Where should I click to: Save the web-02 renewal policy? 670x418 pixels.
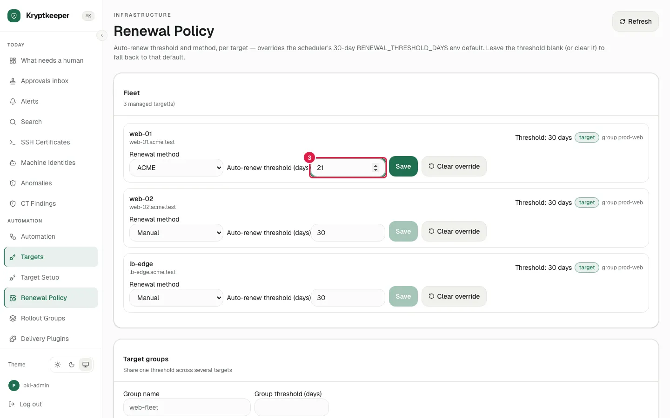pos(403,231)
